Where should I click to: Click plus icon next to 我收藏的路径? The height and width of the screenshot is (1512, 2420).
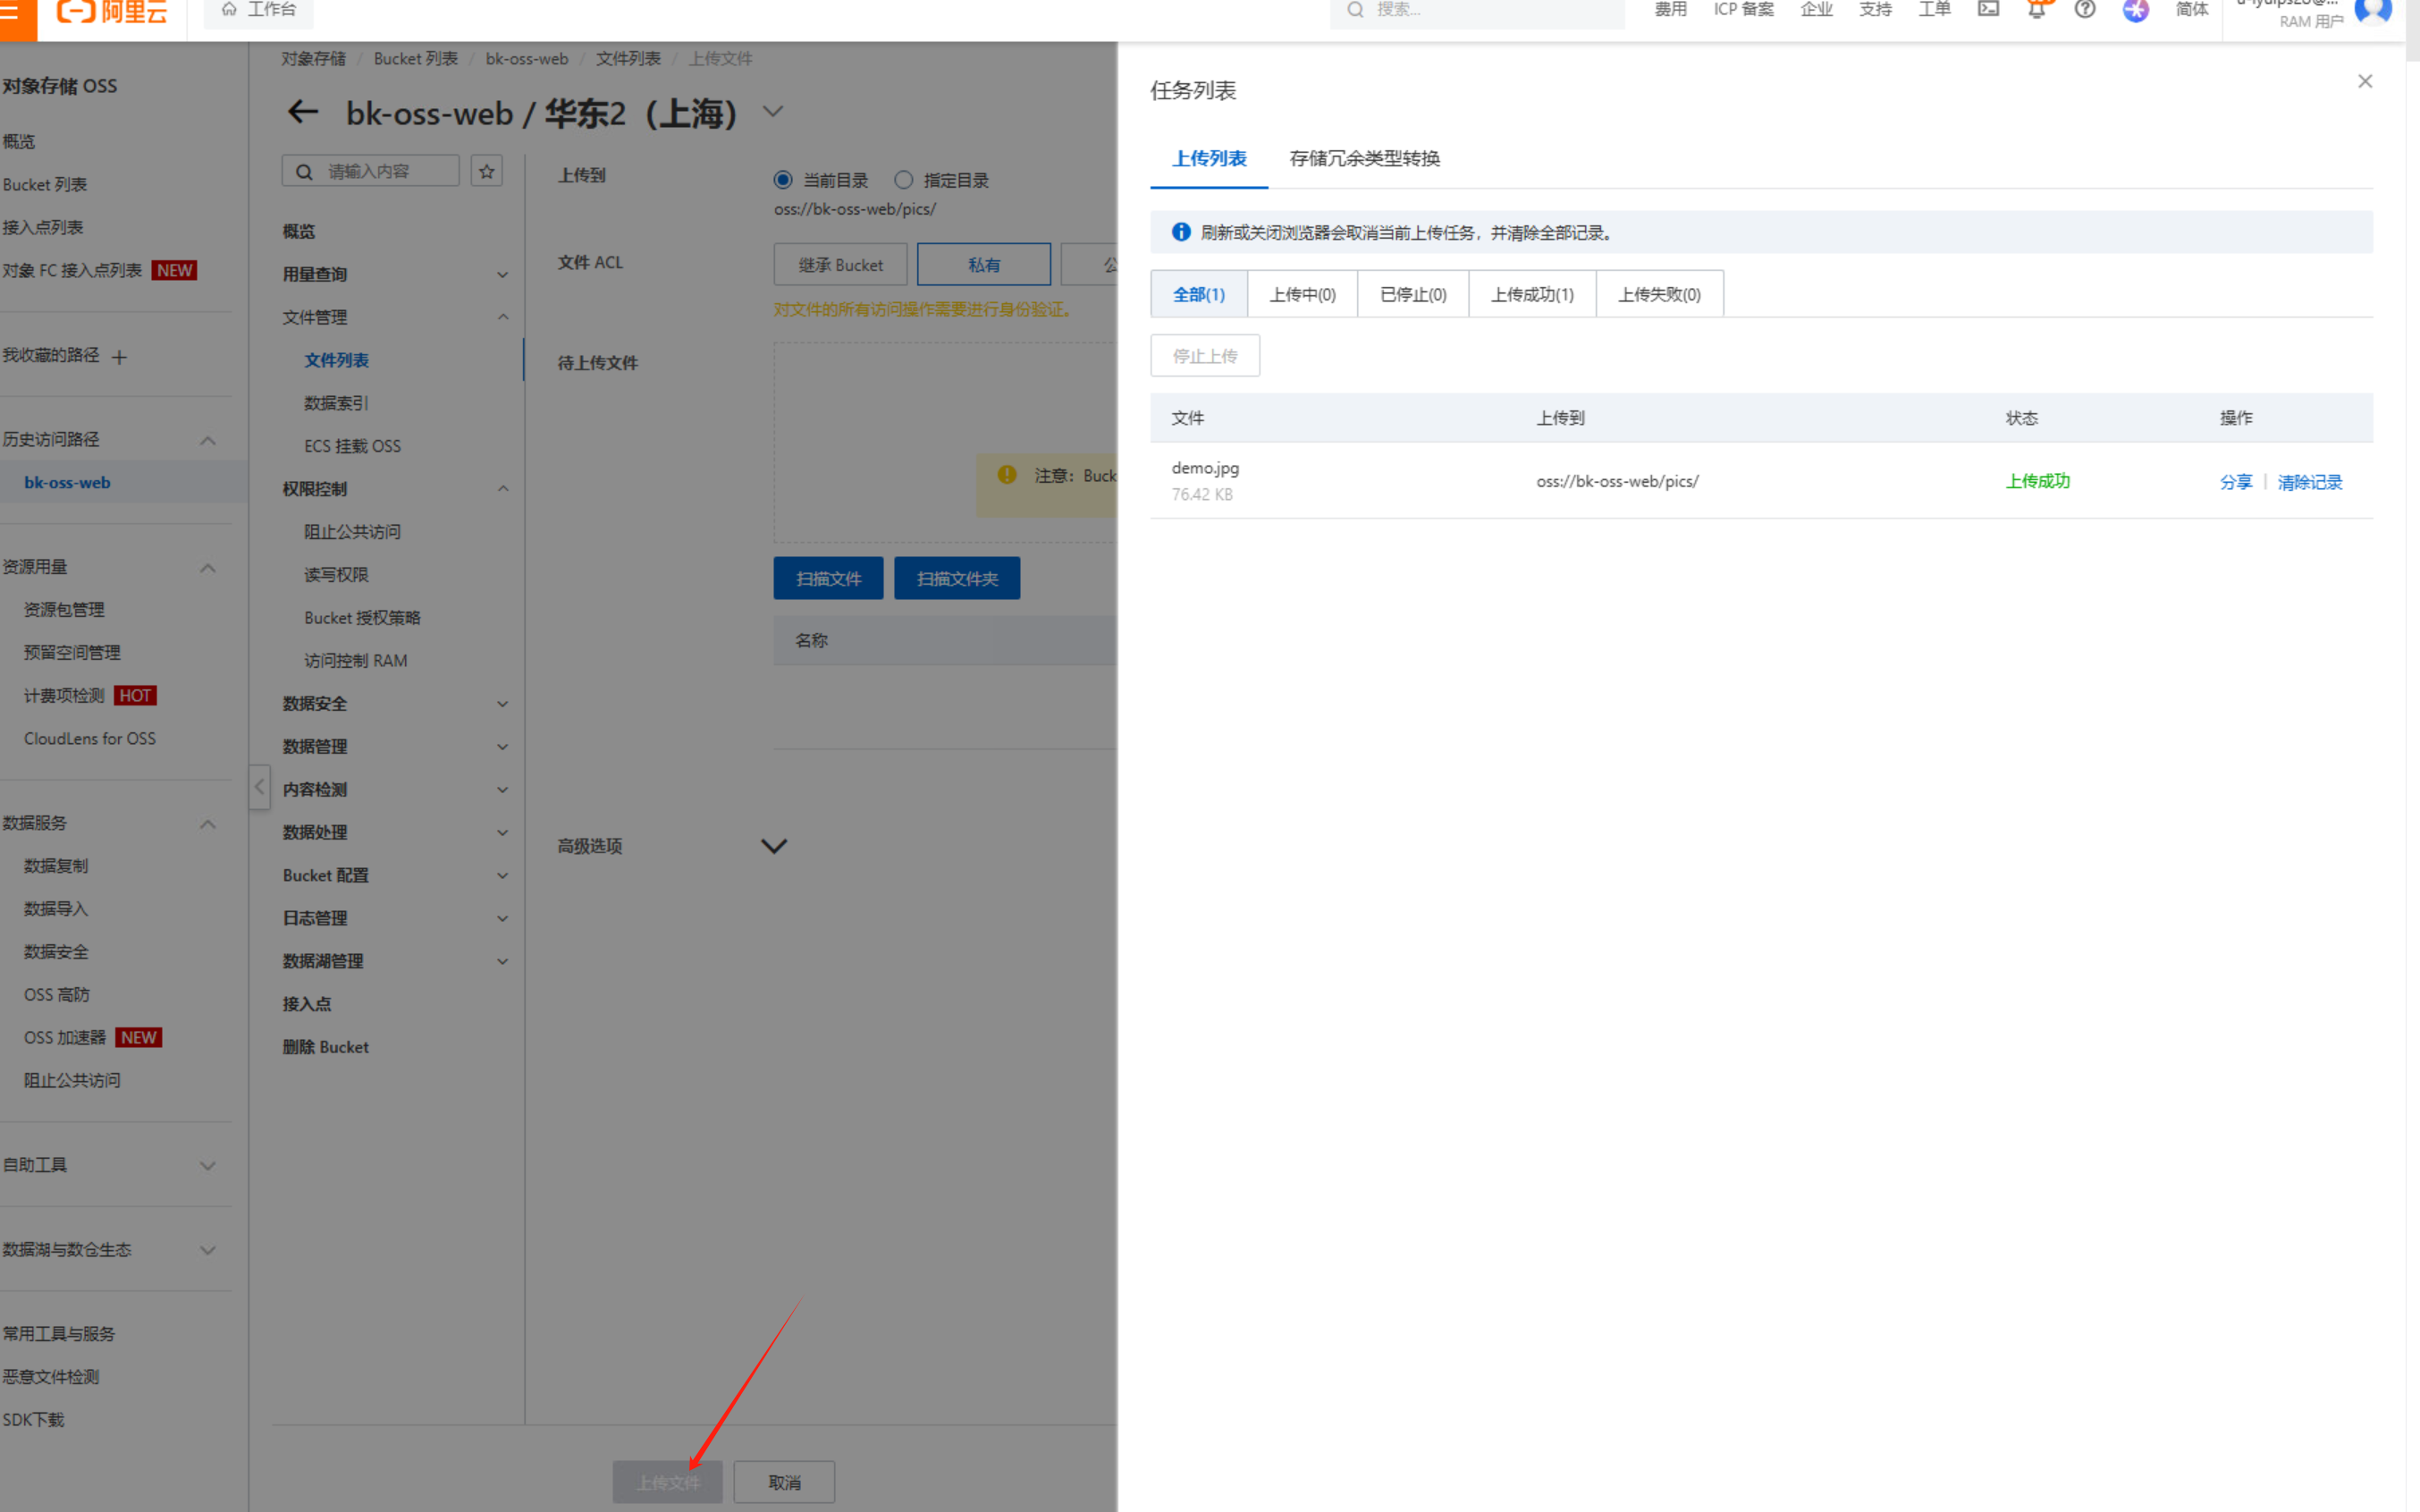[120, 357]
